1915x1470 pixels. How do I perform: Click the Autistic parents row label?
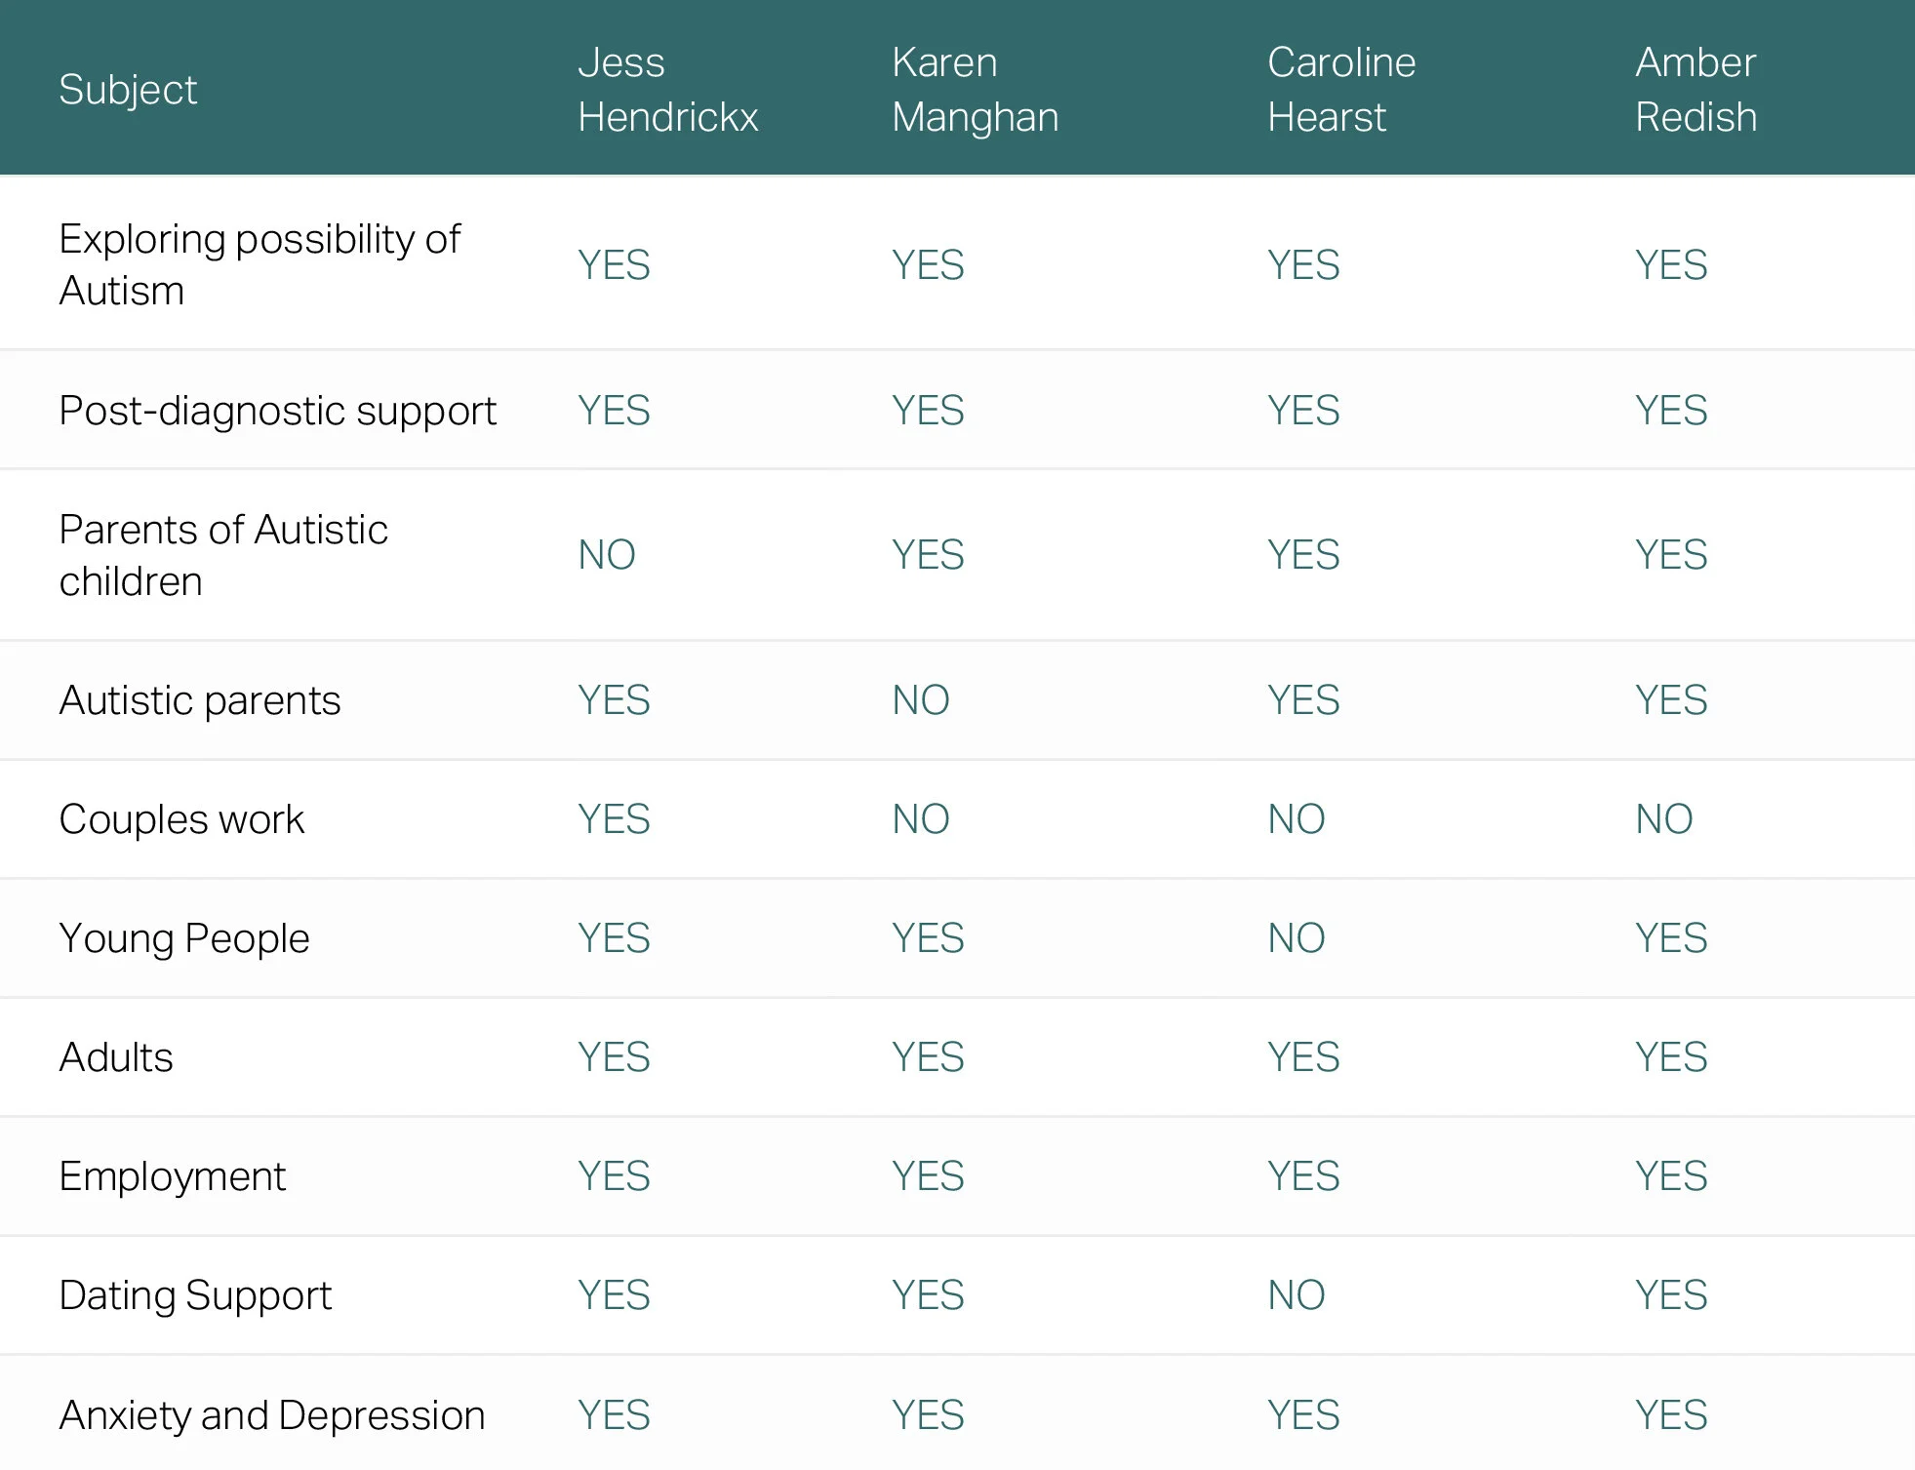200,700
